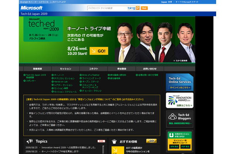This screenshot has width=235, height=154.
Task: Click the Bing search magnifier icon
Action: coord(138,8)
